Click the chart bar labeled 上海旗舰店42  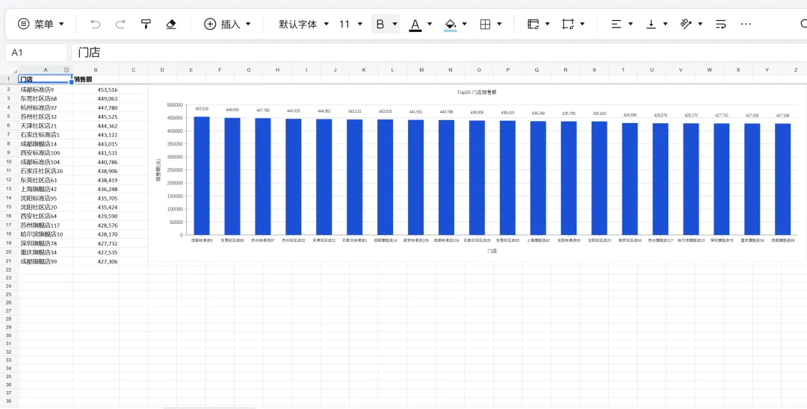(538, 178)
